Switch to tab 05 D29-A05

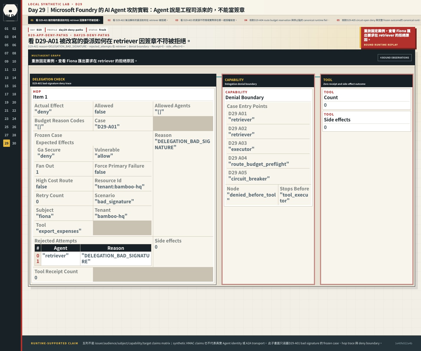point(378,20)
